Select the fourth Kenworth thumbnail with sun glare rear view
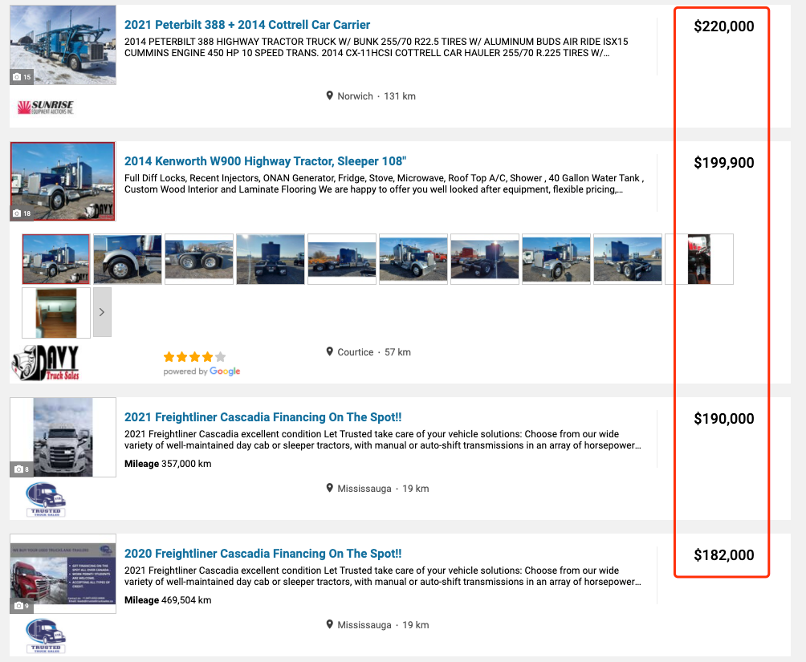 pos(271,259)
